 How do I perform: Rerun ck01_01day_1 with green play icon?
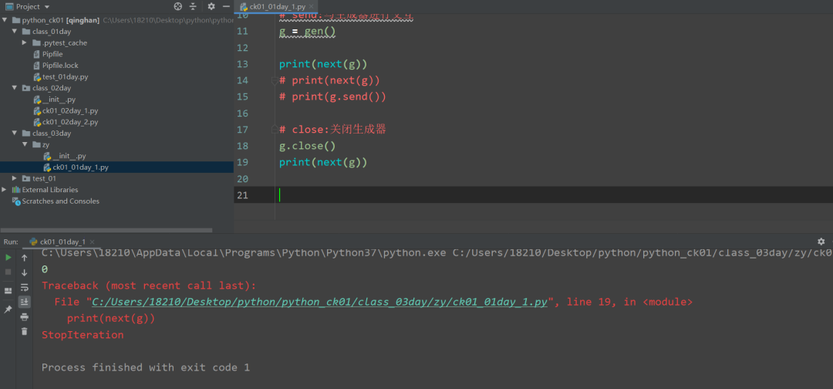(x=8, y=258)
